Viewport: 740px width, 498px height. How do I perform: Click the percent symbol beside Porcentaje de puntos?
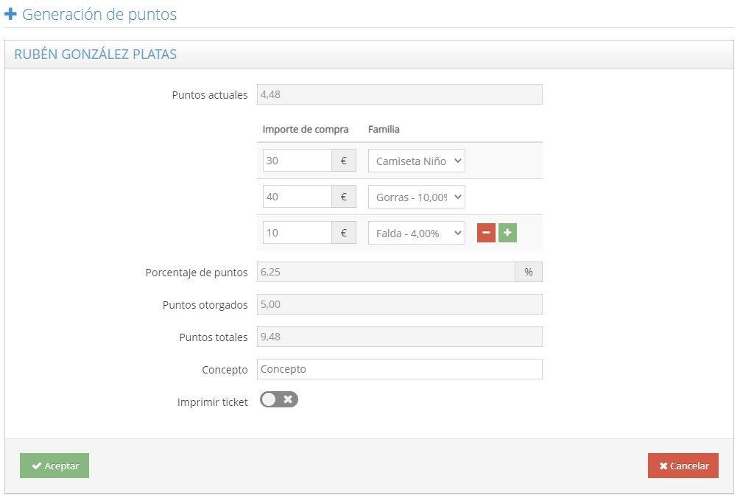click(528, 272)
